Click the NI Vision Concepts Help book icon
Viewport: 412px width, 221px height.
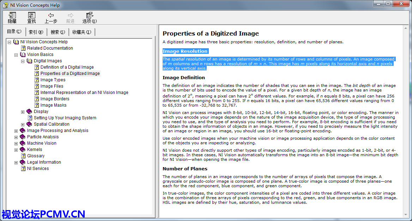tap(16, 42)
